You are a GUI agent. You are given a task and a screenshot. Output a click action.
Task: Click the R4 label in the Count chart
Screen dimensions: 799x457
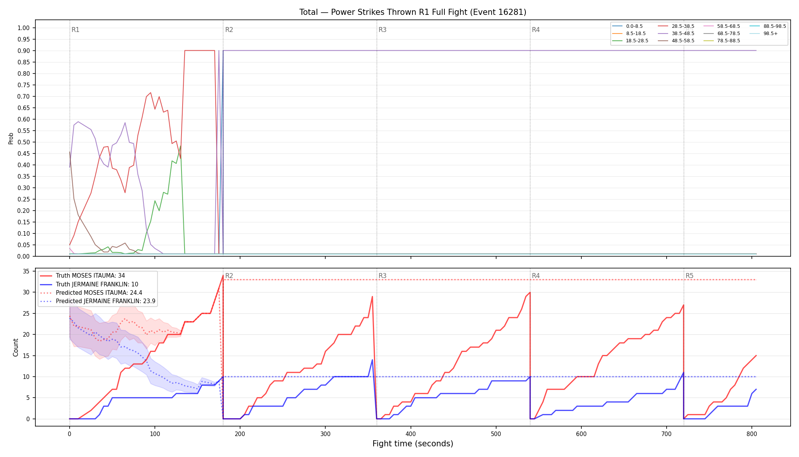536,276
